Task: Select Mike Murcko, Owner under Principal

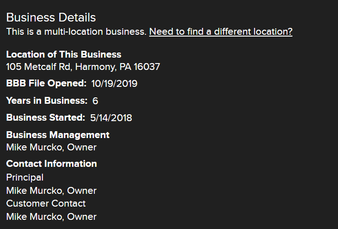Action: tap(51, 191)
